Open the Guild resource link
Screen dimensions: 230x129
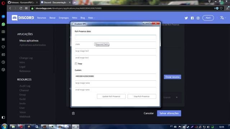(x=22, y=99)
